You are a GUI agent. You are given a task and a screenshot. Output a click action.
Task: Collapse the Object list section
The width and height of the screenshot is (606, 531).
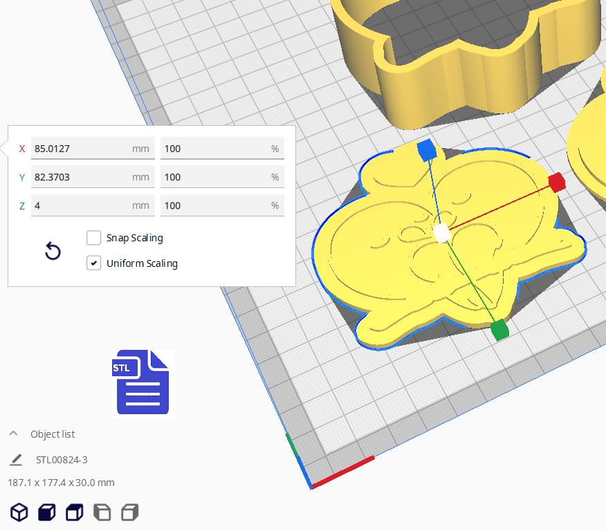pyautogui.click(x=13, y=434)
